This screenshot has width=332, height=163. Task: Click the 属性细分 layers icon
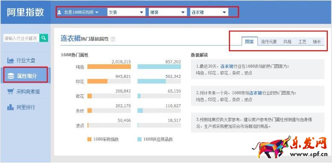(x=11, y=76)
